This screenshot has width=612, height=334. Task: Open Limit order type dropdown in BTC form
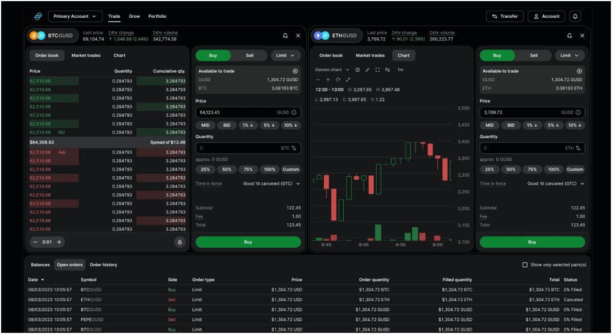point(285,56)
